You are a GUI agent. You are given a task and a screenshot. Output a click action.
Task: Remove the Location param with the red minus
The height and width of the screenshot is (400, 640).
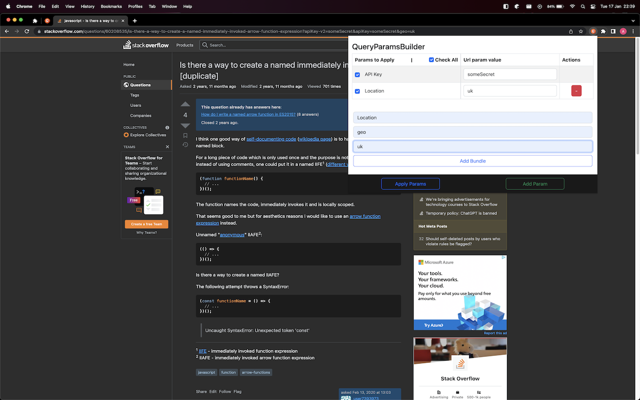point(576,90)
